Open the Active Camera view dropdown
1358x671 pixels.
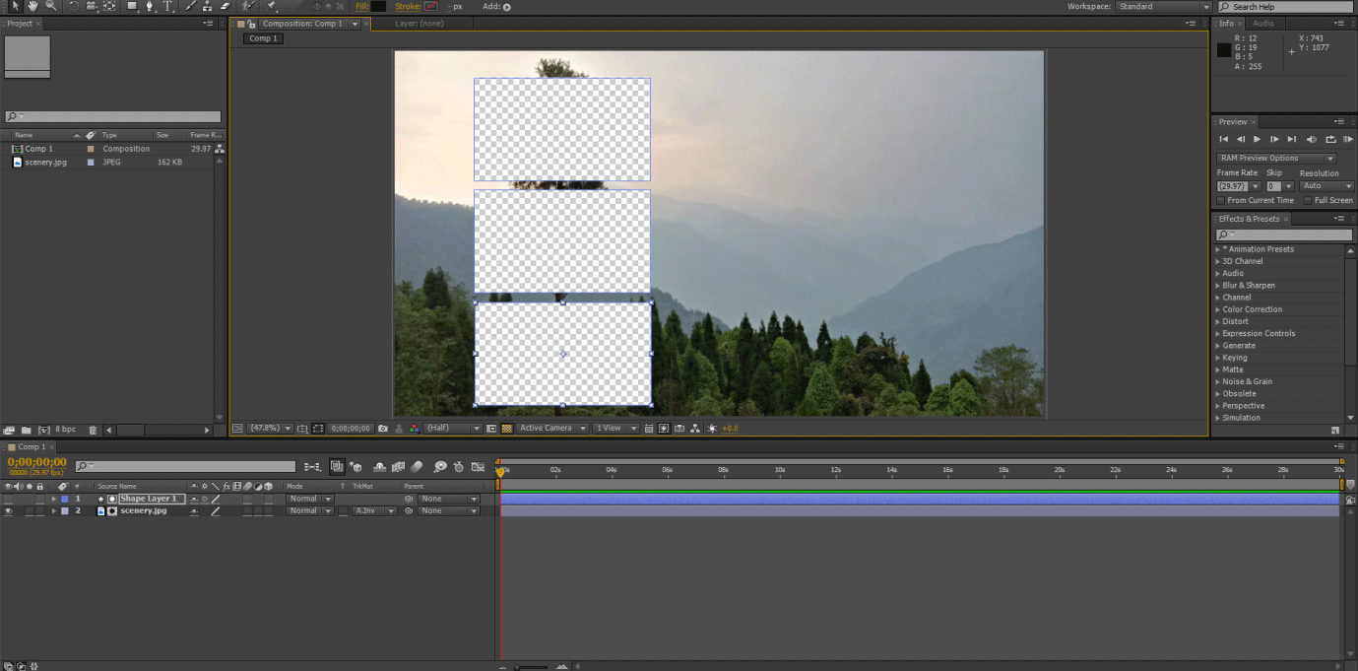(552, 428)
